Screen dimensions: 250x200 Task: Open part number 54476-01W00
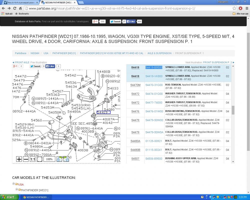154,111
